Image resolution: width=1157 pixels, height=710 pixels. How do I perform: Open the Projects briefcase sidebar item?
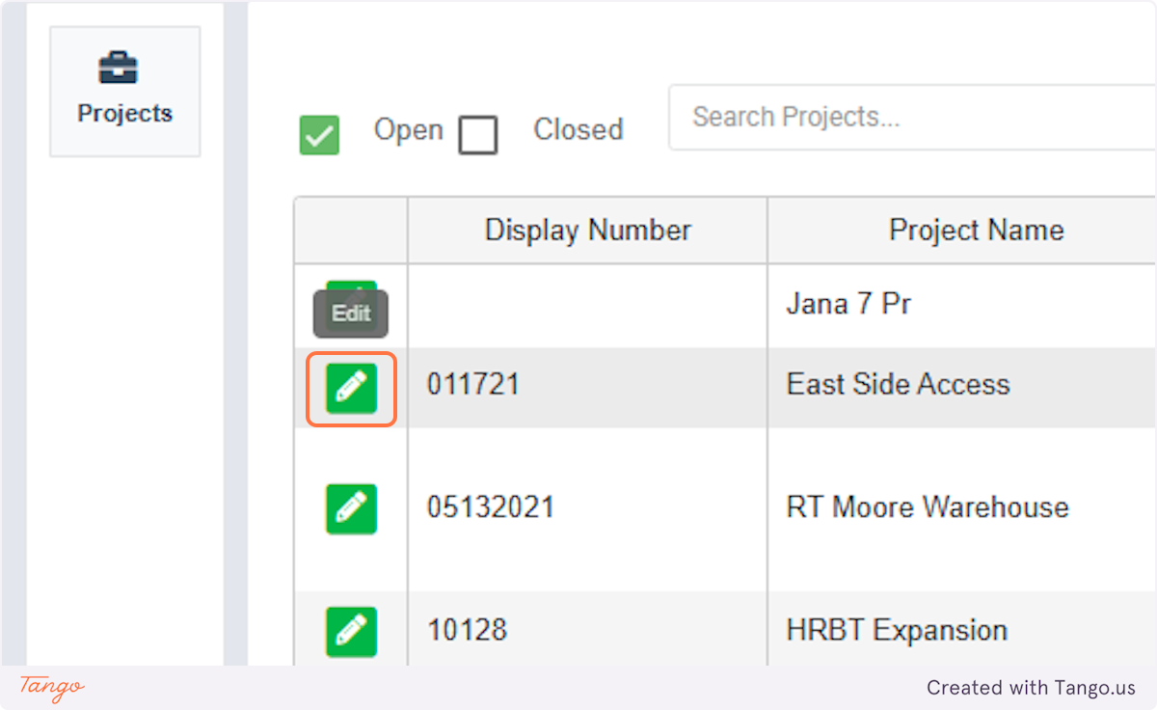[124, 91]
